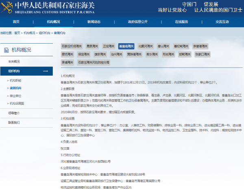Open 交流互动 in the navigation bar

(222, 22)
